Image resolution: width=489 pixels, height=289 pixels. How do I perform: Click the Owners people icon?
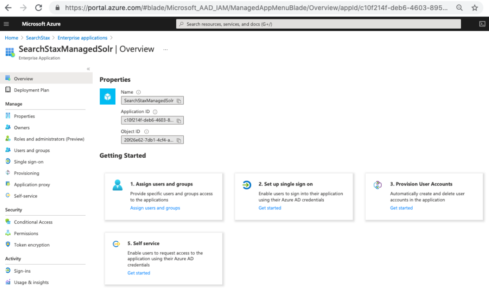coord(8,127)
